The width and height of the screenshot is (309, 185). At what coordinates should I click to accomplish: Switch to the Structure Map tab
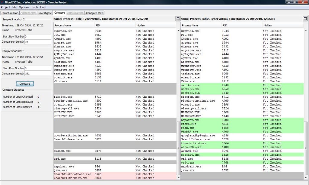coord(10,13)
